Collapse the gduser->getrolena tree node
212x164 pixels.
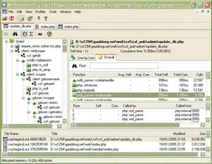click(29, 112)
